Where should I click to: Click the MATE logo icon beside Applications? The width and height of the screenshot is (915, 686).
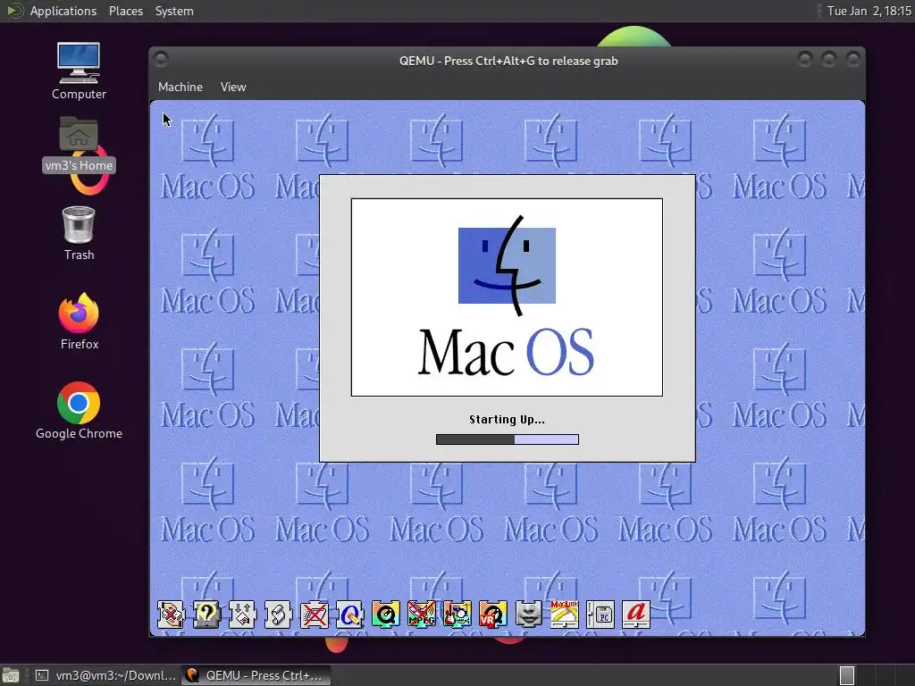[x=14, y=11]
